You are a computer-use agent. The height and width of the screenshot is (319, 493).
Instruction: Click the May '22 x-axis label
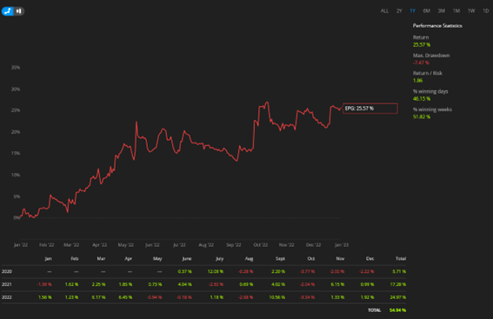(126, 245)
